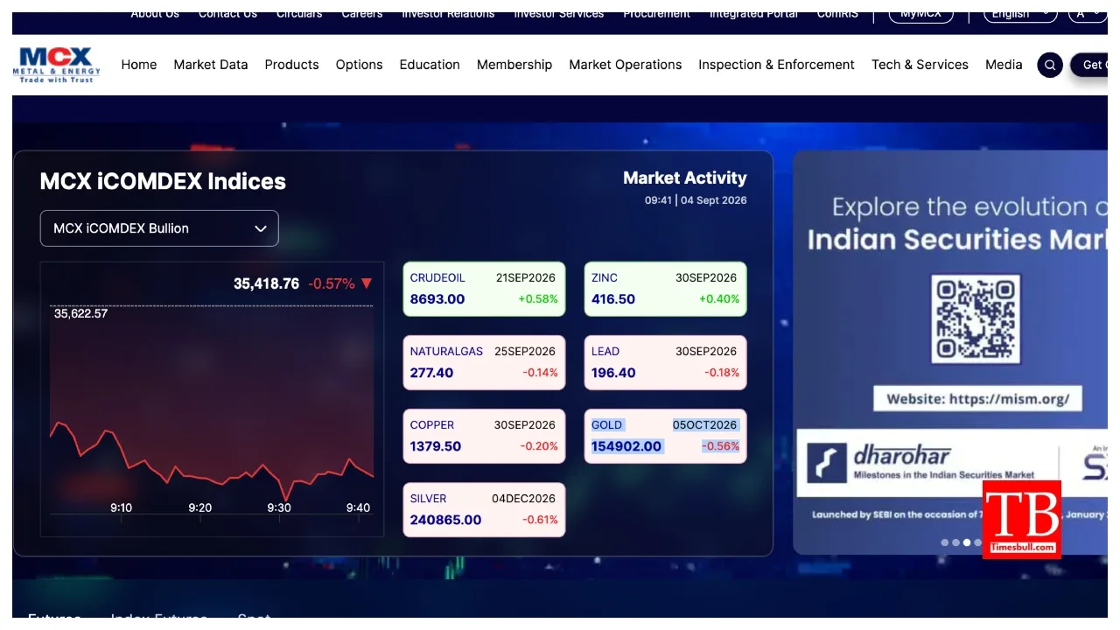1120x630 pixels.
Task: Select the first banner carousel dot
Action: pyautogui.click(x=945, y=542)
